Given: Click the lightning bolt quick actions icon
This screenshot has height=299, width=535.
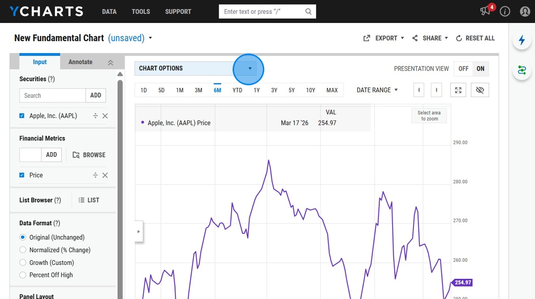Looking at the screenshot, I should [x=522, y=40].
